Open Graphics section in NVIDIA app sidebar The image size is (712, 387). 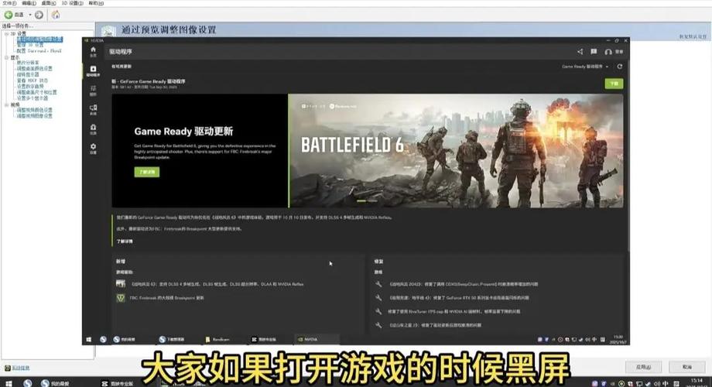click(x=93, y=91)
